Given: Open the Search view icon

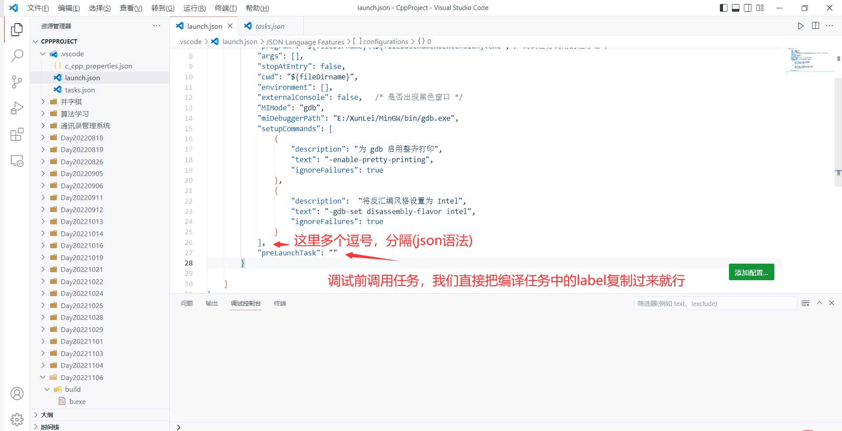Looking at the screenshot, I should [x=17, y=55].
